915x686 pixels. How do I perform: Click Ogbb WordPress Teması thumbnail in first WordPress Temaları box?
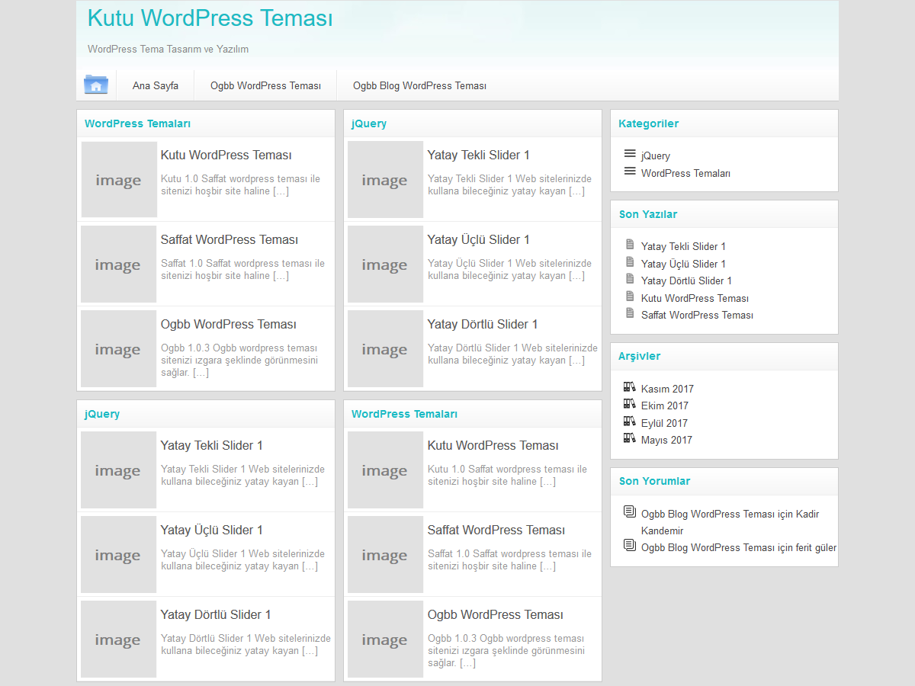coord(118,349)
